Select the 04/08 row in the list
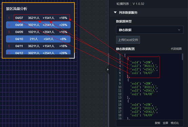 38,25
